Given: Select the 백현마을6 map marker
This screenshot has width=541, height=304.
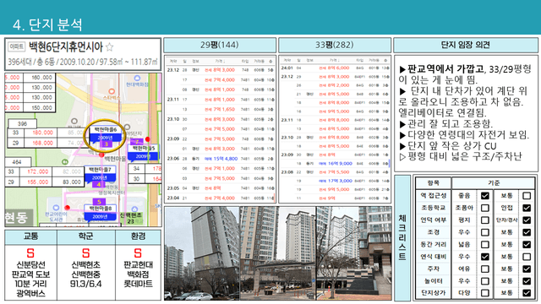Looking at the screenshot, I should [106, 134].
